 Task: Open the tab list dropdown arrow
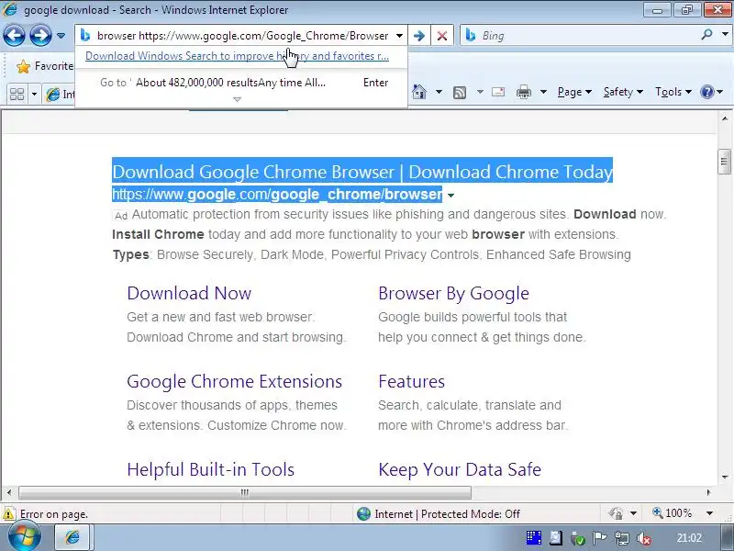[x=34, y=95]
